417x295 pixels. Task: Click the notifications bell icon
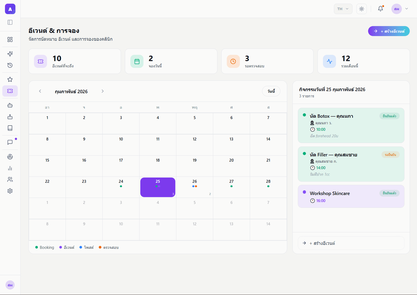point(380,9)
